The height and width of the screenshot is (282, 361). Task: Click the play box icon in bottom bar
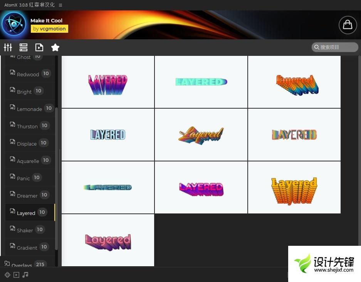pos(16,275)
